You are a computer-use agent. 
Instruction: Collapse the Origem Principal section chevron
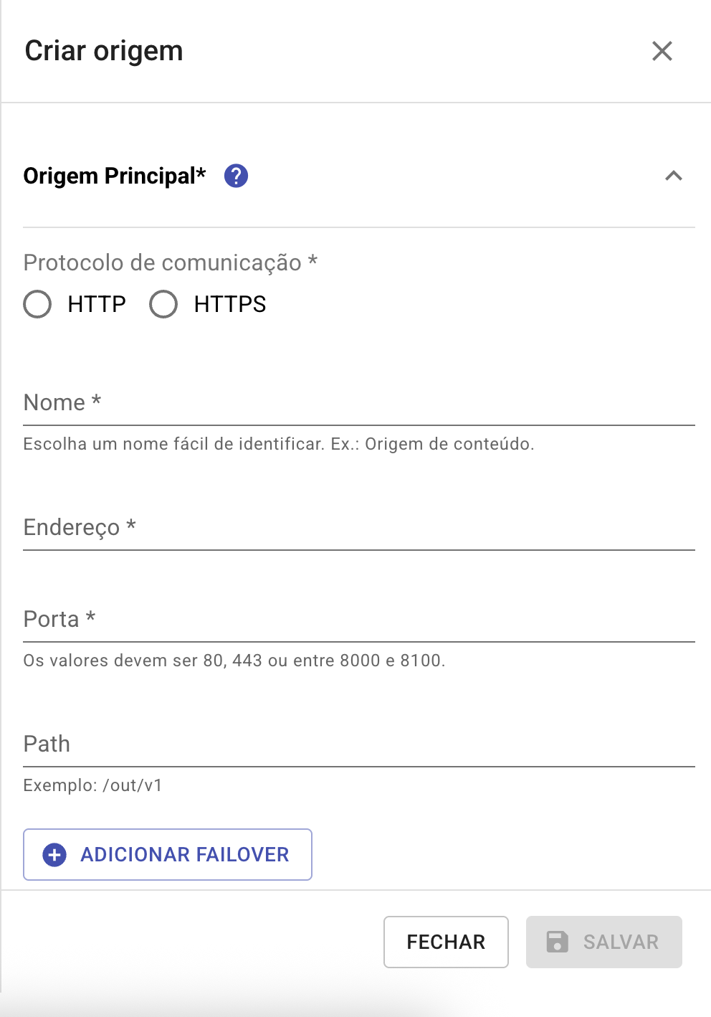pyautogui.click(x=673, y=176)
